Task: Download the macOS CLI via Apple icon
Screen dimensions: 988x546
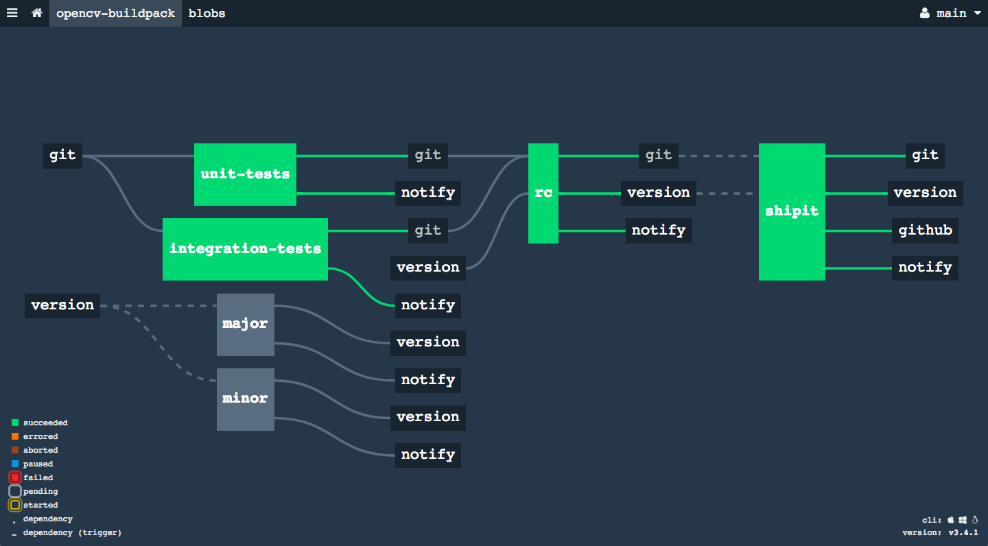Action: click(x=951, y=520)
